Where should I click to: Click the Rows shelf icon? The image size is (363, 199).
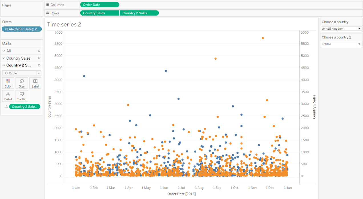[48, 13]
